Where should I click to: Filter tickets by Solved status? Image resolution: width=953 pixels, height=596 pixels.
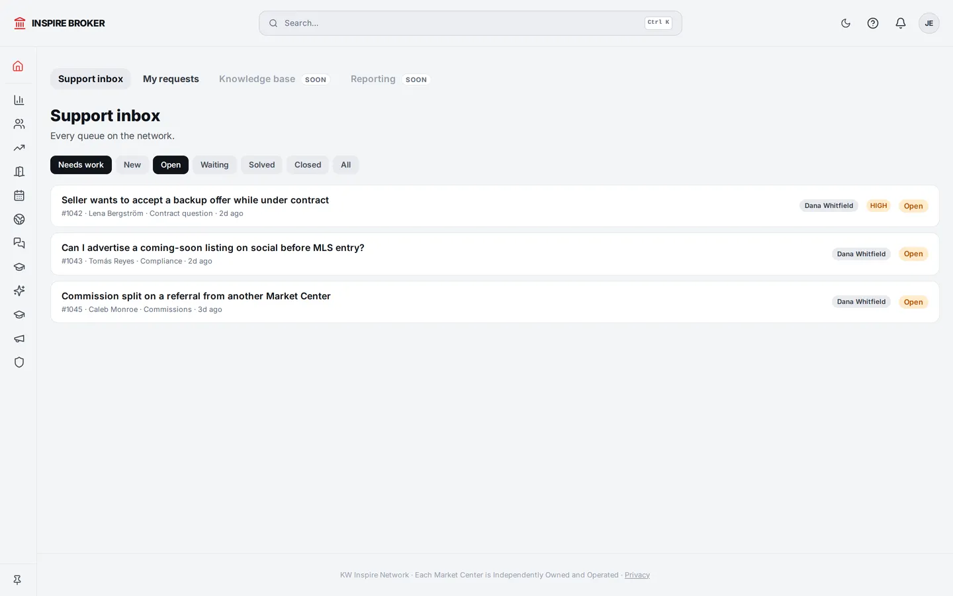click(x=261, y=165)
